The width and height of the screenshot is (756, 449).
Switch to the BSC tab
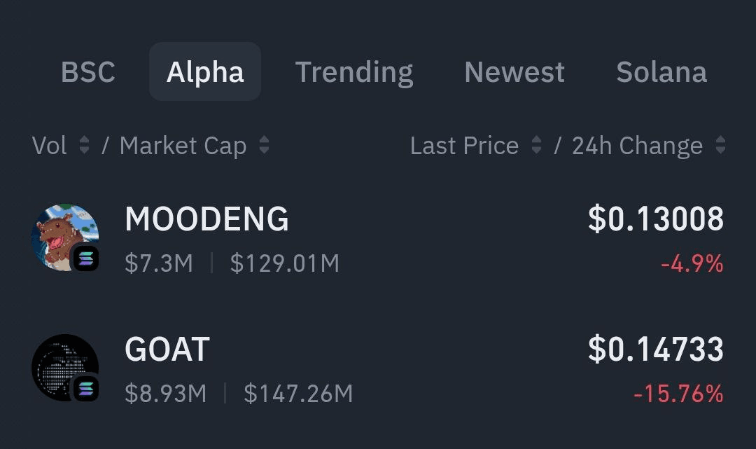88,72
